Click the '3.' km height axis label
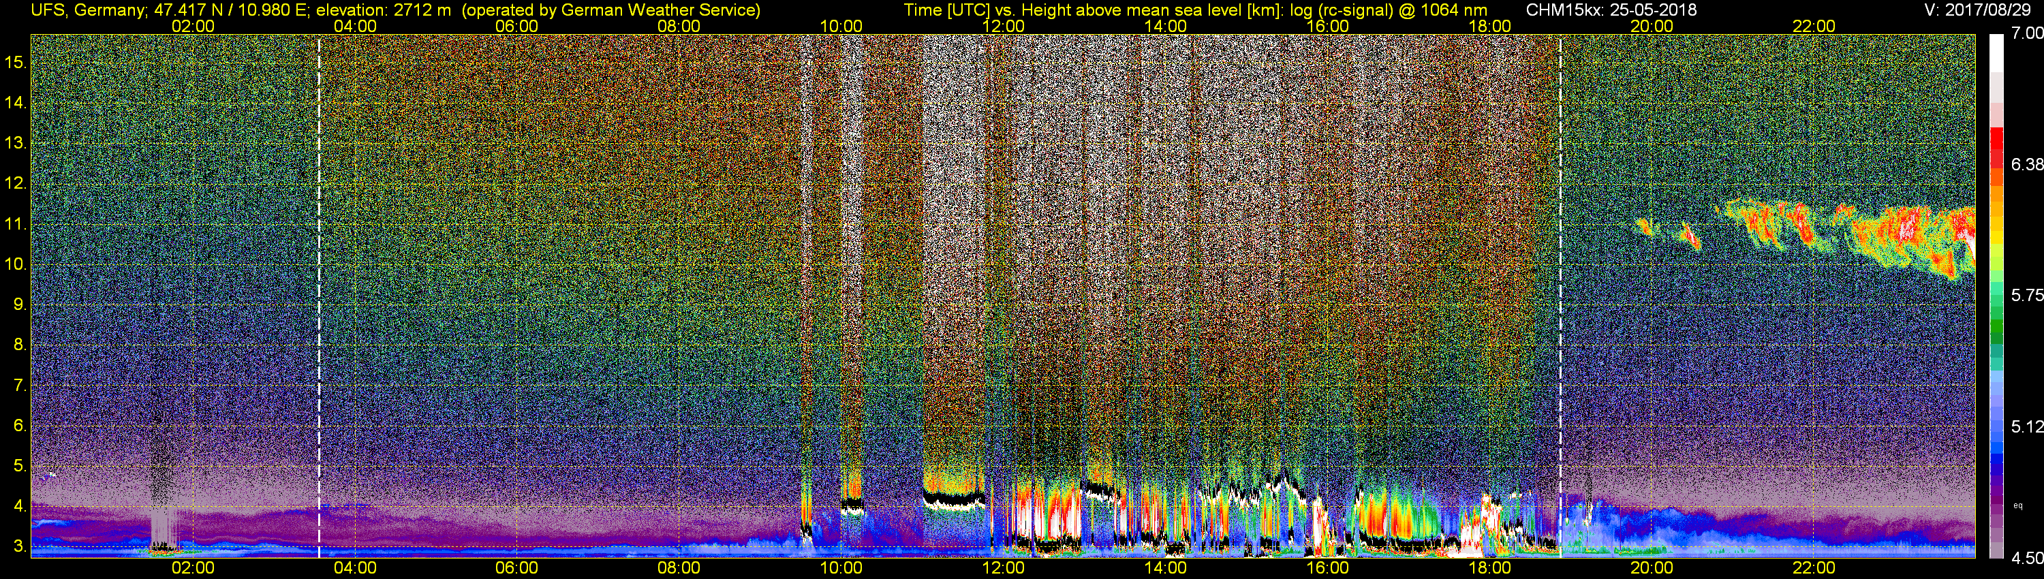2044x579 pixels. pyautogui.click(x=20, y=547)
